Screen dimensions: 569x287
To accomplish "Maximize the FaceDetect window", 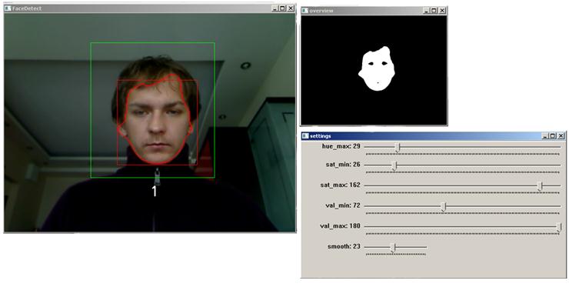I will pos(282,8).
